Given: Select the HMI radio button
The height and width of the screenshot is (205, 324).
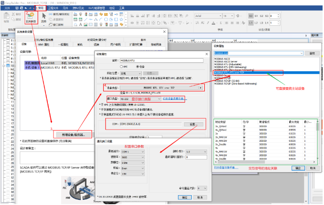Looking at the screenshot, I should [123, 67].
